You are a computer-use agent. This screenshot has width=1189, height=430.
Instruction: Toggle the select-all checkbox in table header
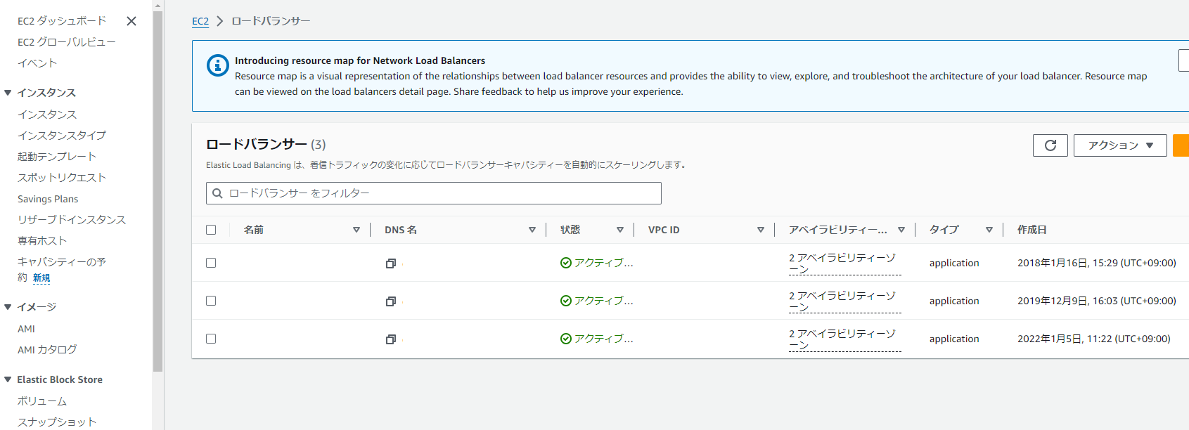(x=211, y=230)
